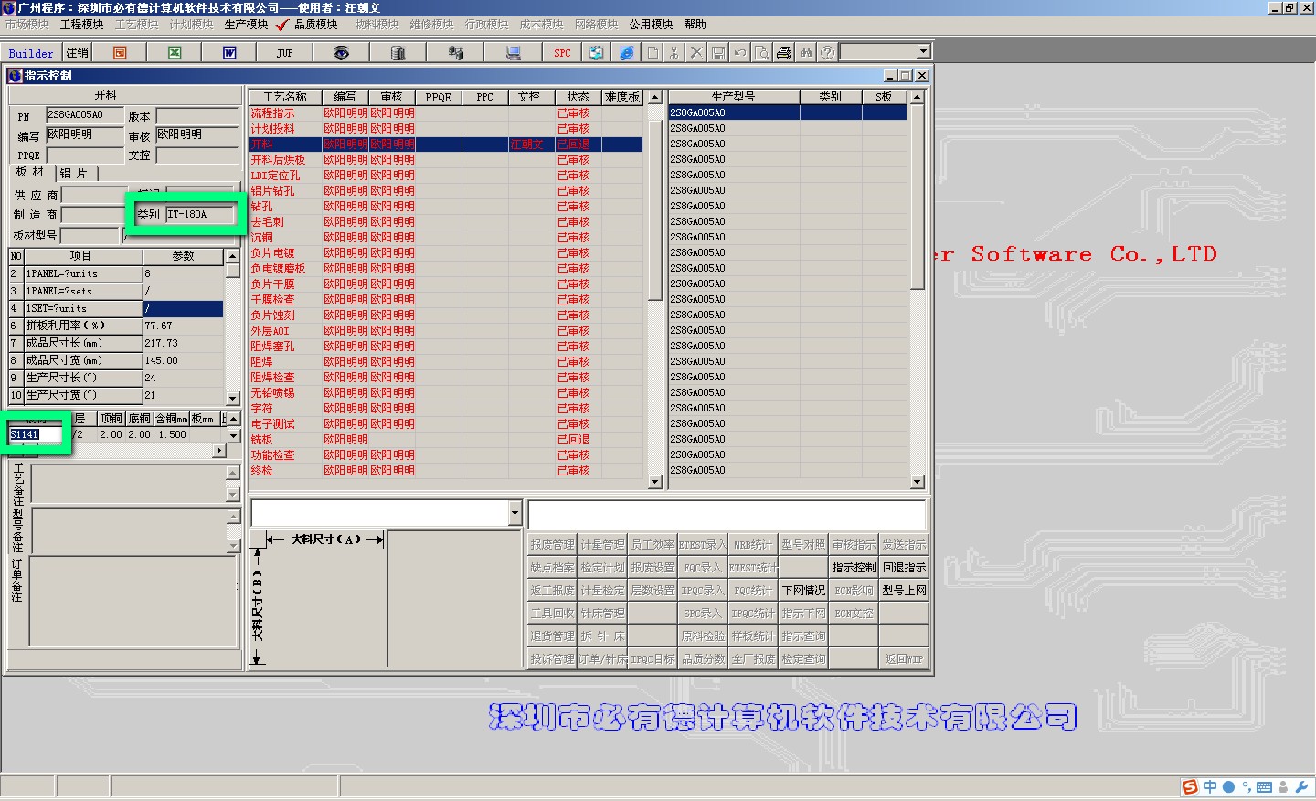Click the question mark help icon
This screenshot has width=1316, height=801.
coord(827,53)
